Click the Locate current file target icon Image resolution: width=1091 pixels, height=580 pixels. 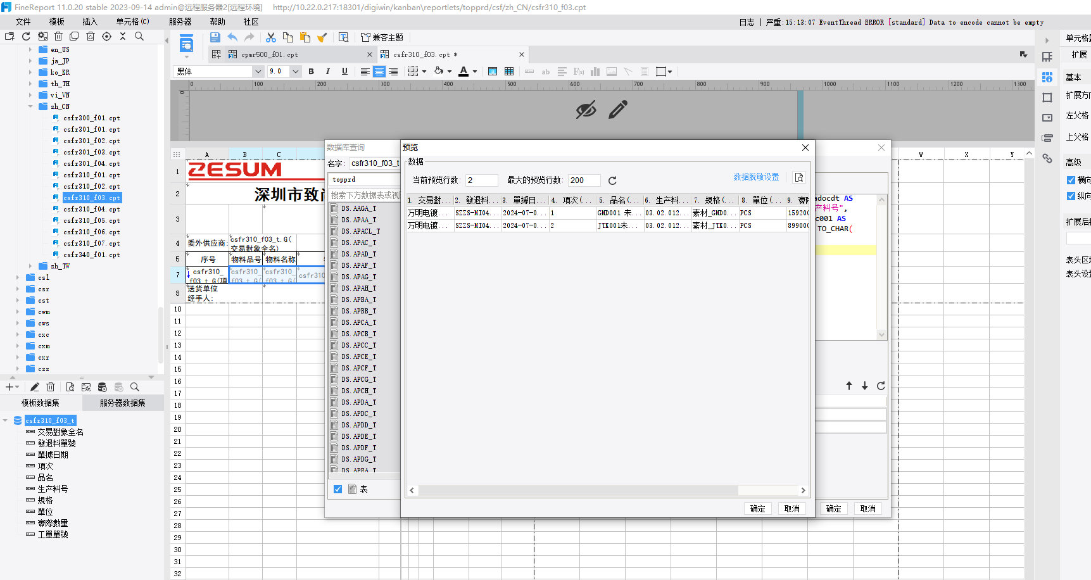click(x=106, y=36)
